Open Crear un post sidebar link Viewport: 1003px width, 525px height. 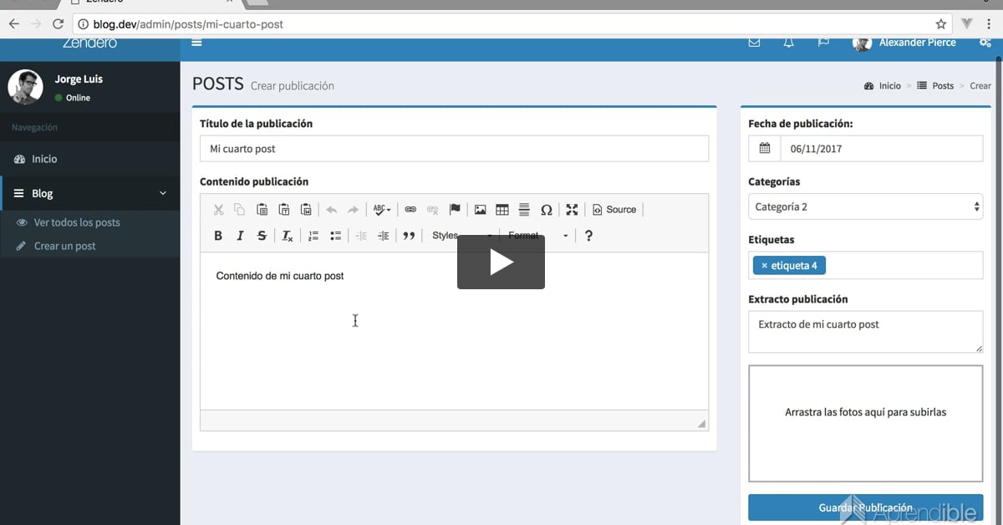tap(64, 246)
